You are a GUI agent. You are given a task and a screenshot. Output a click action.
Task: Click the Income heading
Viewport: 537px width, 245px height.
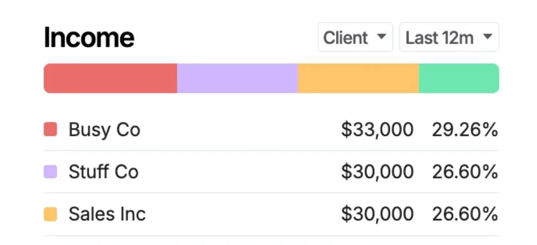(x=89, y=38)
